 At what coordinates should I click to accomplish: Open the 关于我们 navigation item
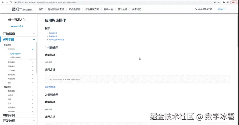pos(137,9)
